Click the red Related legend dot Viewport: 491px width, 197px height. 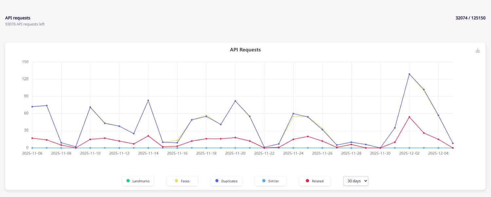point(307,181)
